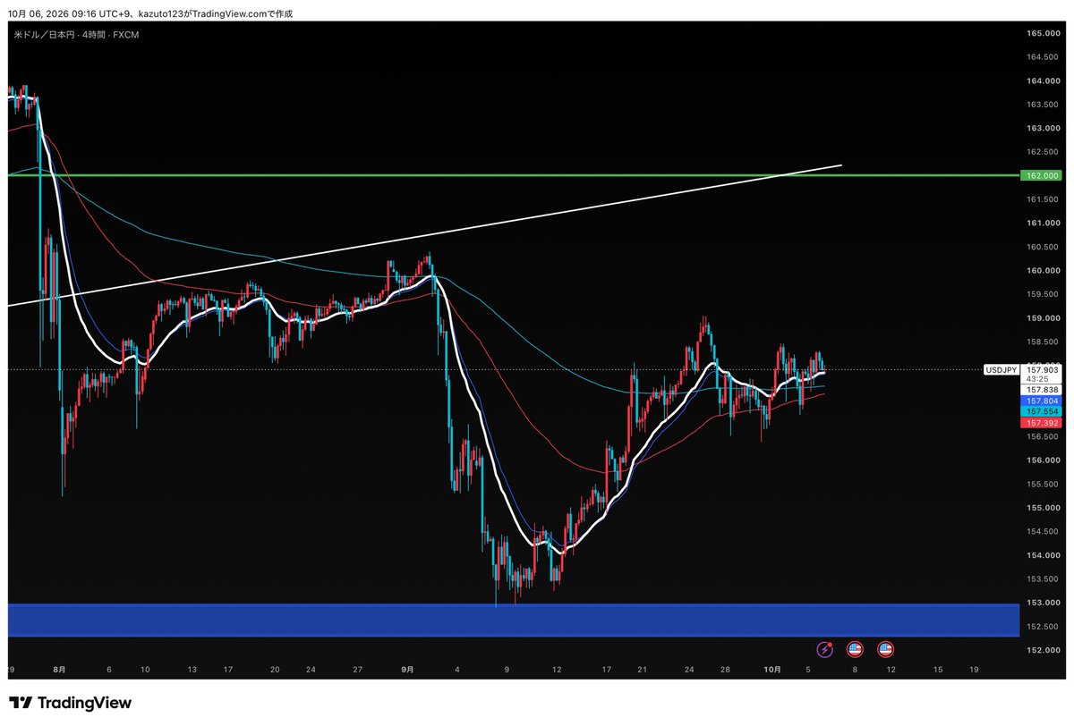Click the 10月 date axis label
The width and height of the screenshot is (1074, 726).
click(x=773, y=668)
